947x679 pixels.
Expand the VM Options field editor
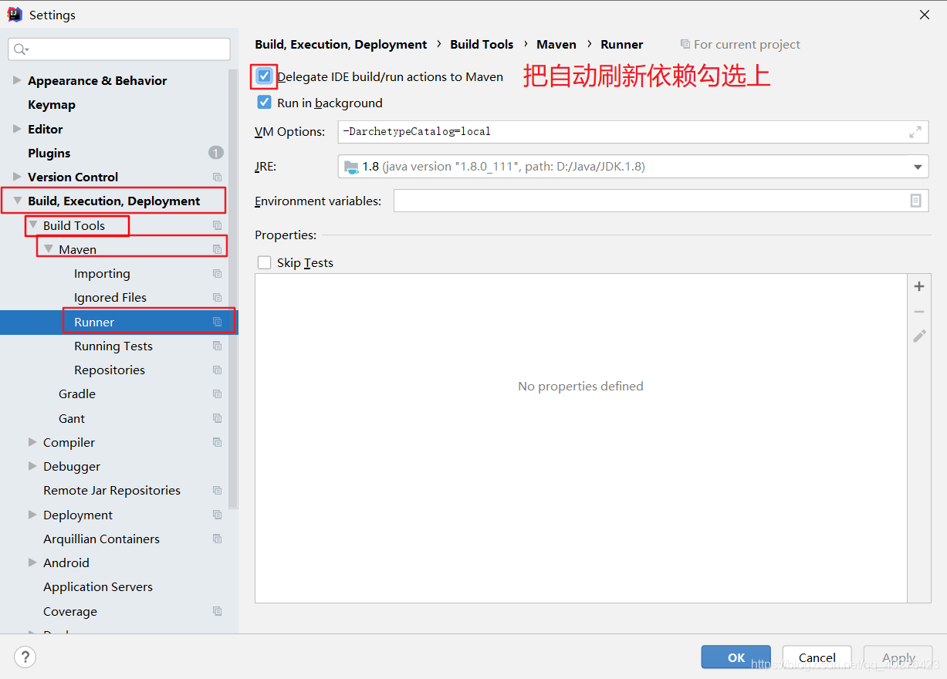(x=915, y=132)
